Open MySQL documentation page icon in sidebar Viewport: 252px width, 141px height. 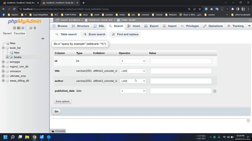27,28
